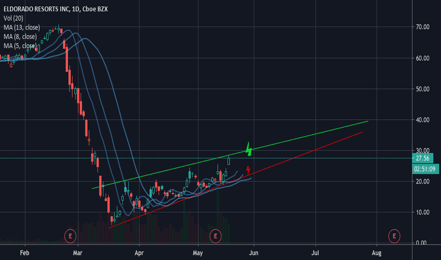Image resolution: width=441 pixels, height=260 pixels.
Task: Select the MA (13, close) indicator label
Action: pyautogui.click(x=22, y=27)
